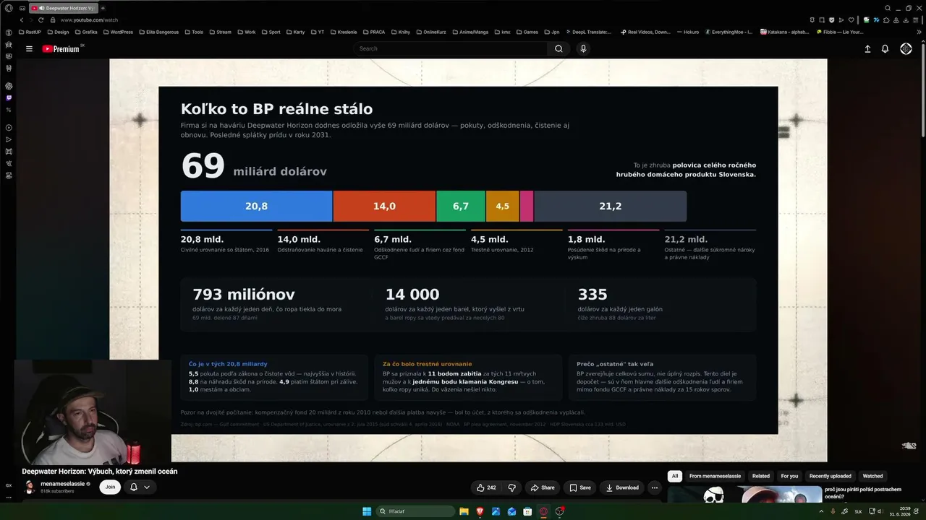This screenshot has width=926, height=520.
Task: Open the Opera GX taskbar icon
Action: (x=543, y=511)
